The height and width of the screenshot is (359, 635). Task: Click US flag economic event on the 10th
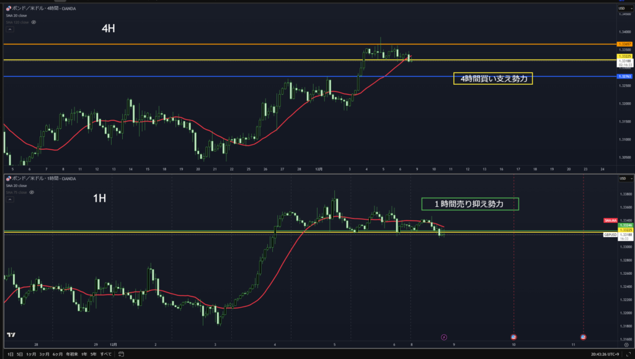pyautogui.click(x=514, y=337)
